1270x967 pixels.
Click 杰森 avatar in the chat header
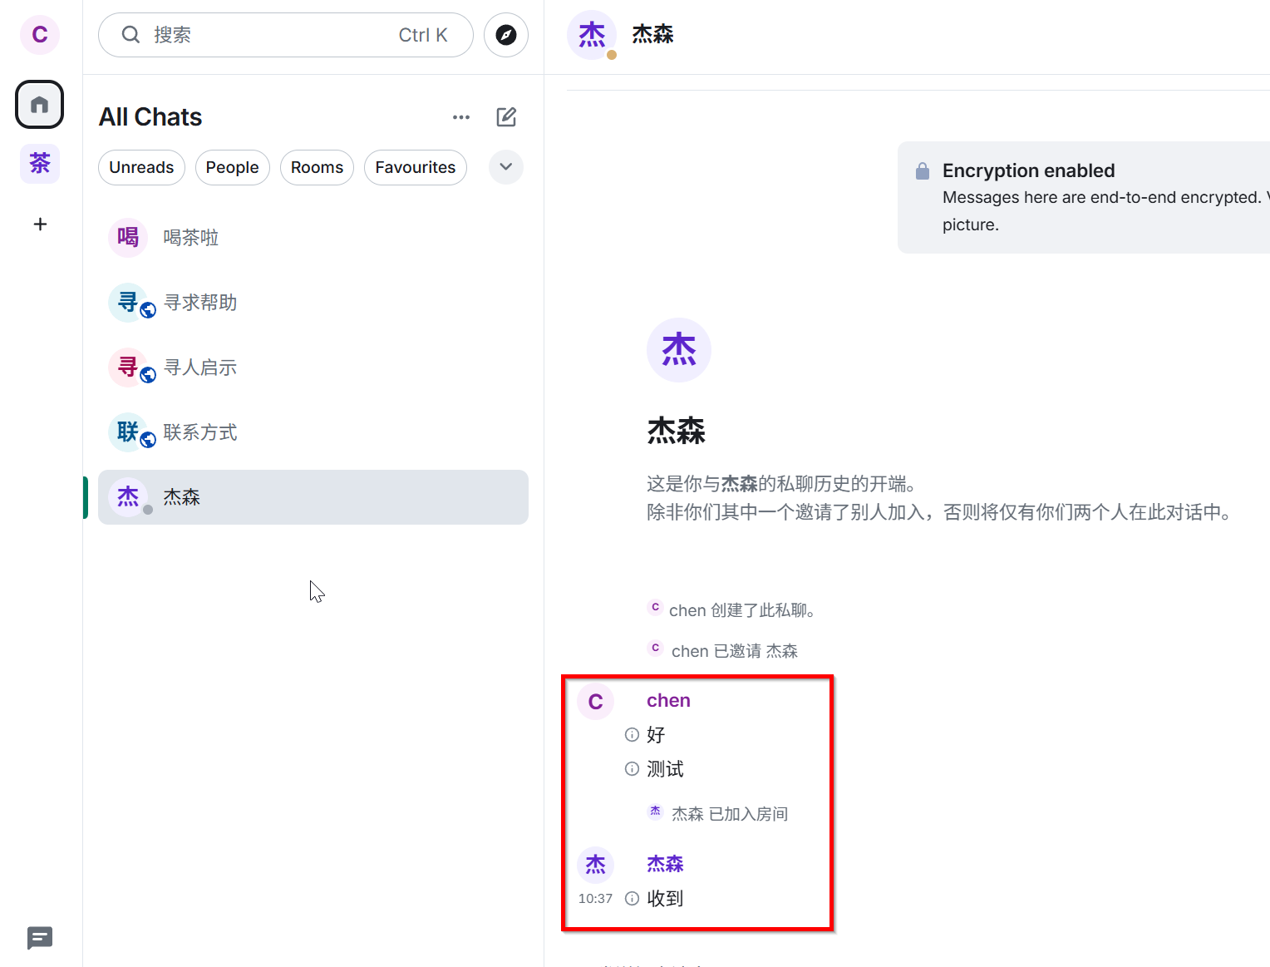[x=592, y=35]
